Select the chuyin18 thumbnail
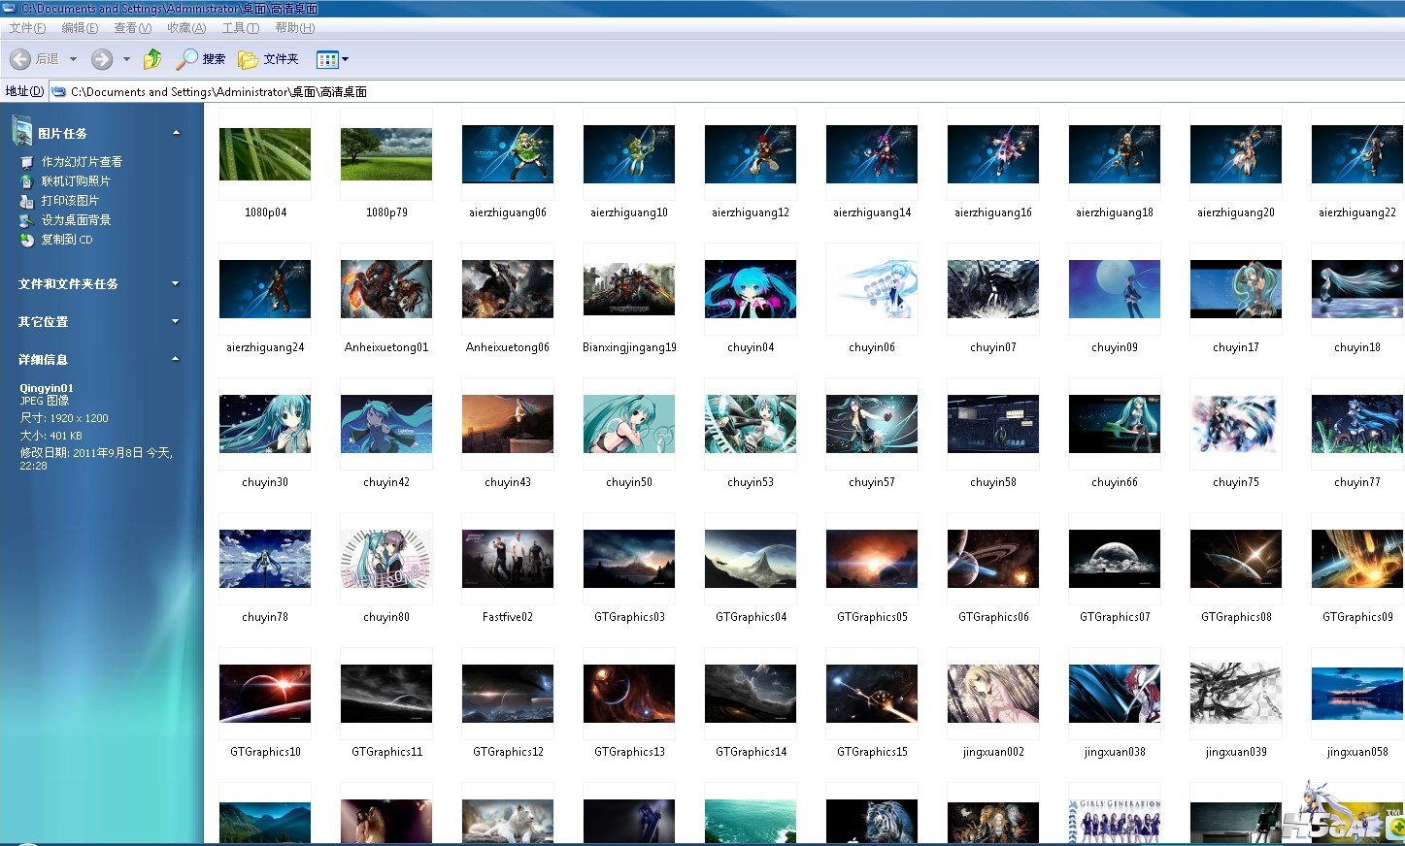 1357,289
